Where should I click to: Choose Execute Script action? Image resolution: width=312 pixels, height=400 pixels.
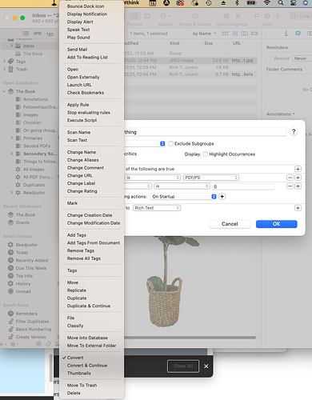[82, 120]
